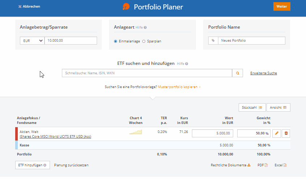Open the Ansicht view selector
Screen dimensions: 306x179
click(x=278, y=108)
